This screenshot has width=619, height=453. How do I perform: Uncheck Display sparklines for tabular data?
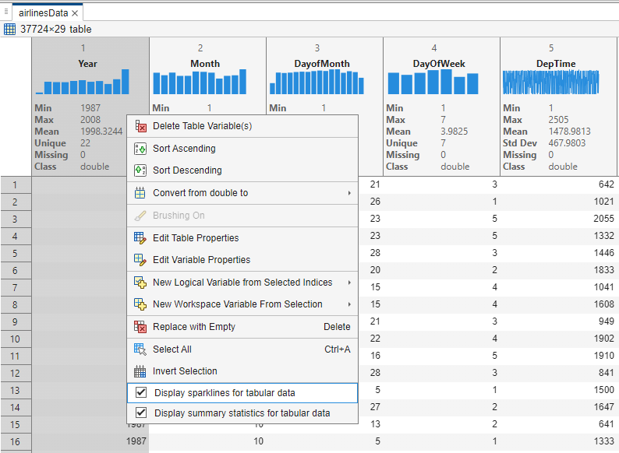141,393
